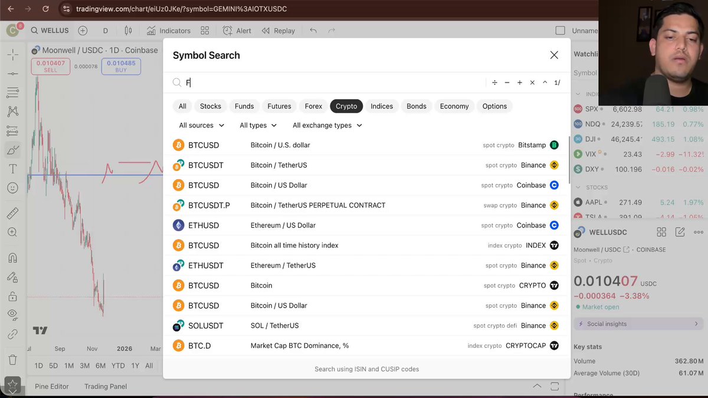Close the Symbol Search dialog
The width and height of the screenshot is (708, 398).
(554, 55)
